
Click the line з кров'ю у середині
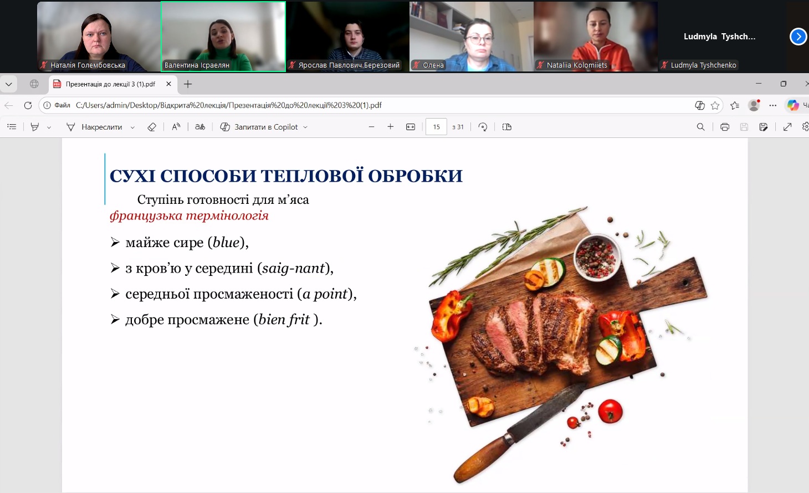(229, 268)
